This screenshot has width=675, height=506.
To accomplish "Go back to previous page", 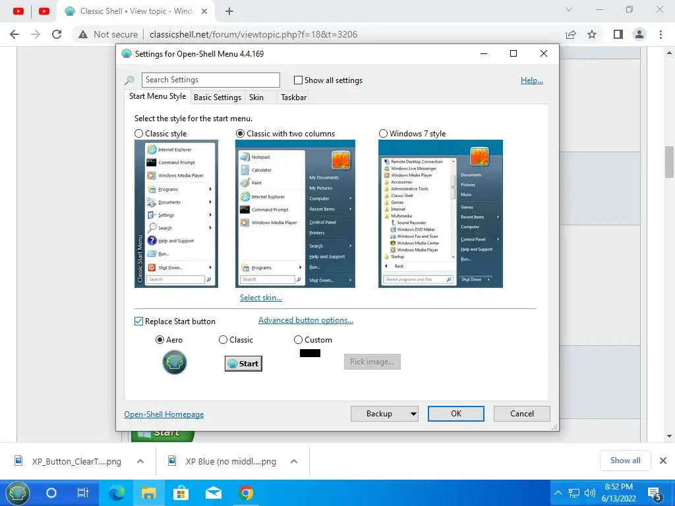I will pos(15,34).
